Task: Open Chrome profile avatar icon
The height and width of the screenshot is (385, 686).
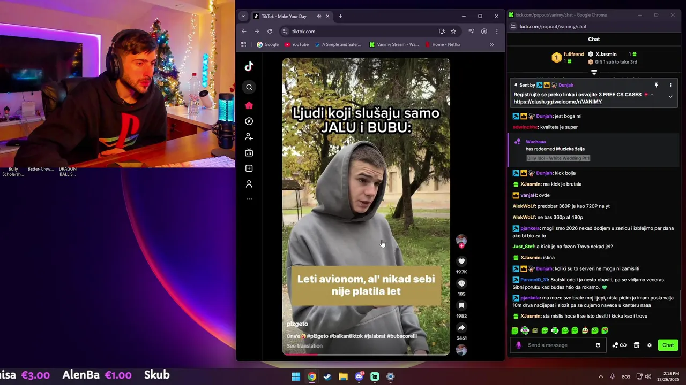Action: pyautogui.click(x=484, y=32)
